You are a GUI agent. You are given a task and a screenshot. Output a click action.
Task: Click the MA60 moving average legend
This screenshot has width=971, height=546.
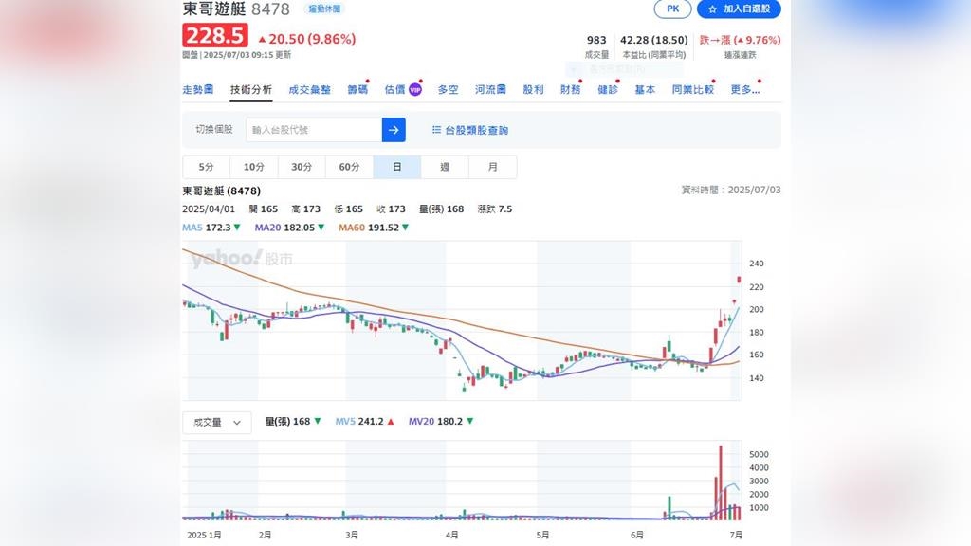[x=374, y=227]
